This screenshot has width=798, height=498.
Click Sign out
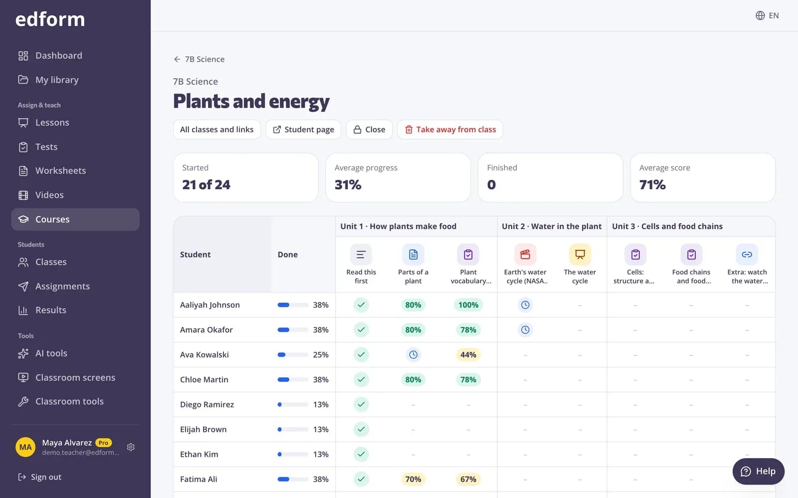tap(40, 477)
